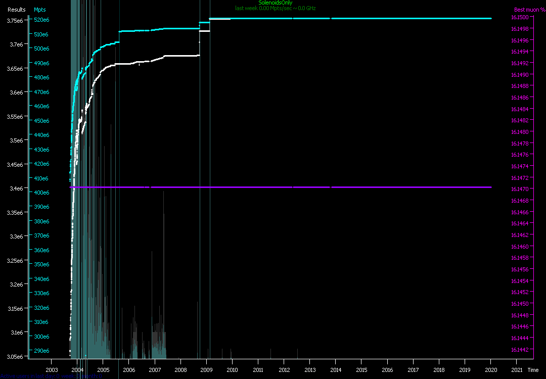The image size is (546, 379).
Task: Click the Results axis header
Action: pyautogui.click(x=16, y=10)
